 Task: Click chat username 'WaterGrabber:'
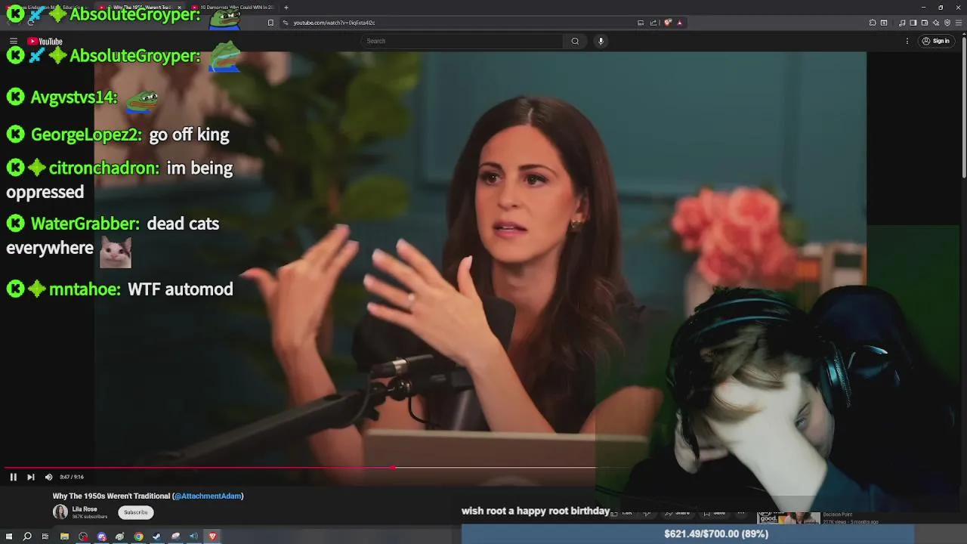[85, 224]
